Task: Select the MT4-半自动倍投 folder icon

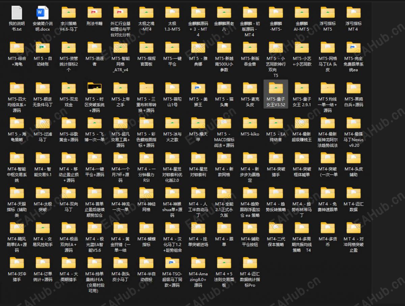Action: (x=146, y=263)
